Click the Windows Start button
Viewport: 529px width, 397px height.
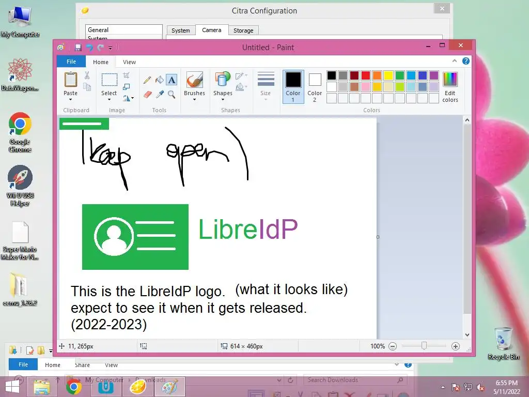pos(12,387)
